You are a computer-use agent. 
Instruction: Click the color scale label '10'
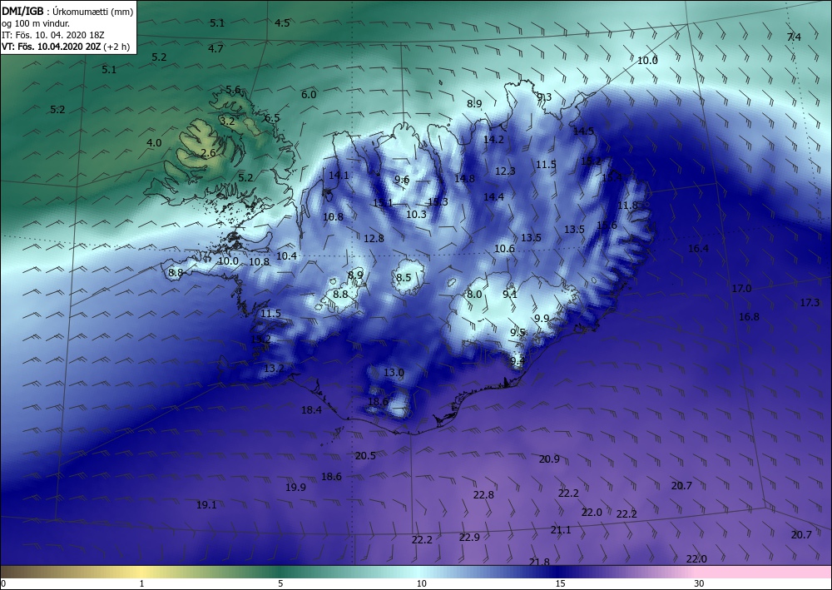point(421,584)
